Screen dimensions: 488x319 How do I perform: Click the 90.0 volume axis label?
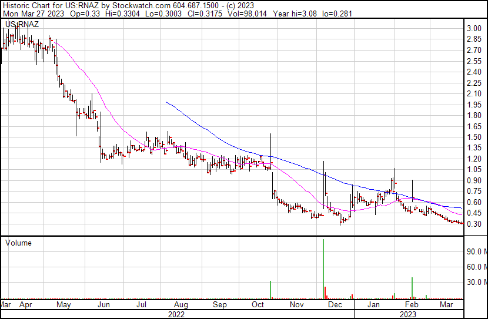475,251
